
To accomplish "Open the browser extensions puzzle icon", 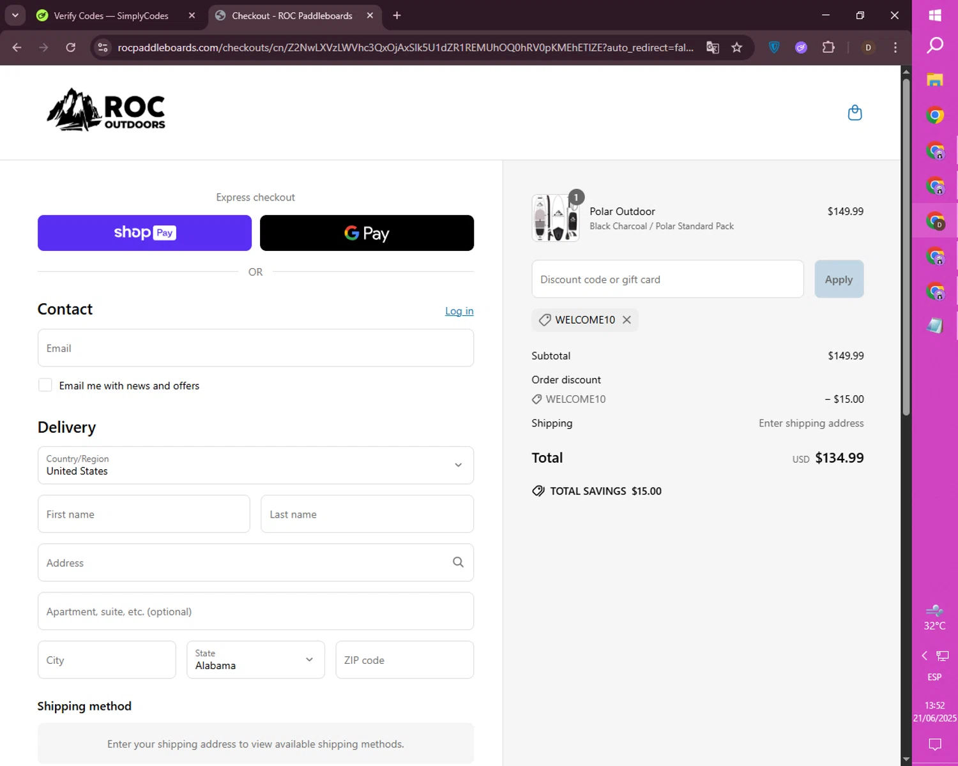I will tap(828, 47).
